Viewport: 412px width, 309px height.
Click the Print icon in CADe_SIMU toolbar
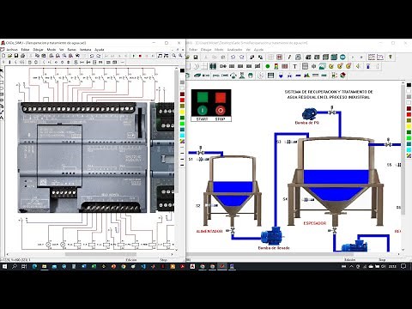[x=23, y=56]
